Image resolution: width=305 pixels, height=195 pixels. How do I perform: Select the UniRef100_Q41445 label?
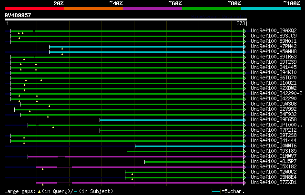pyautogui.click(x=274, y=68)
